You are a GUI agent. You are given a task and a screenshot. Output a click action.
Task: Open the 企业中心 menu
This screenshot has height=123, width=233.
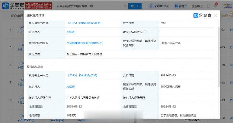pyautogui.click(x=197, y=6)
